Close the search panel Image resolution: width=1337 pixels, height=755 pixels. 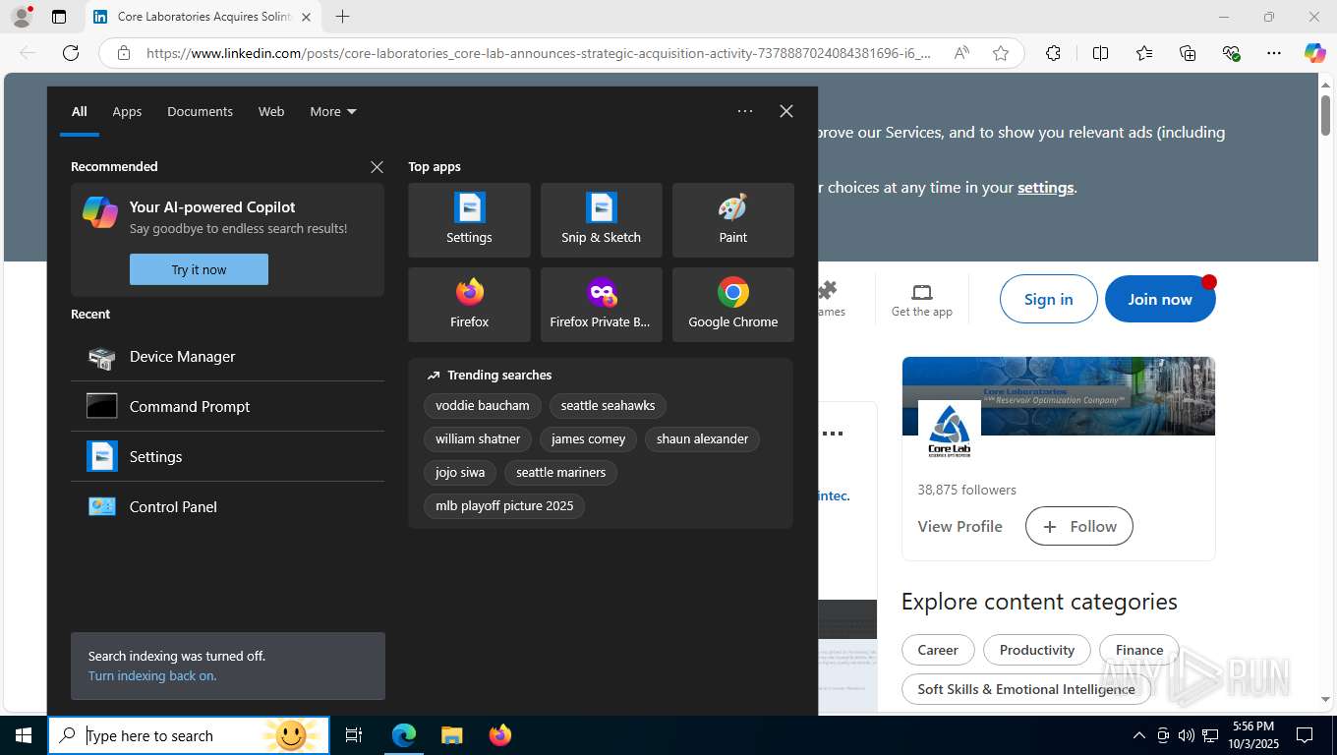[x=786, y=111]
